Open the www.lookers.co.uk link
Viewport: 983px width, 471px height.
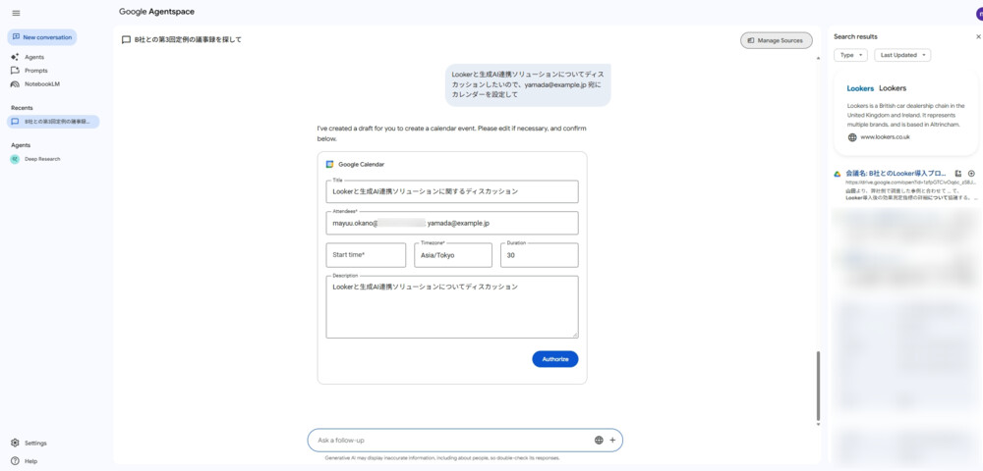click(885, 137)
